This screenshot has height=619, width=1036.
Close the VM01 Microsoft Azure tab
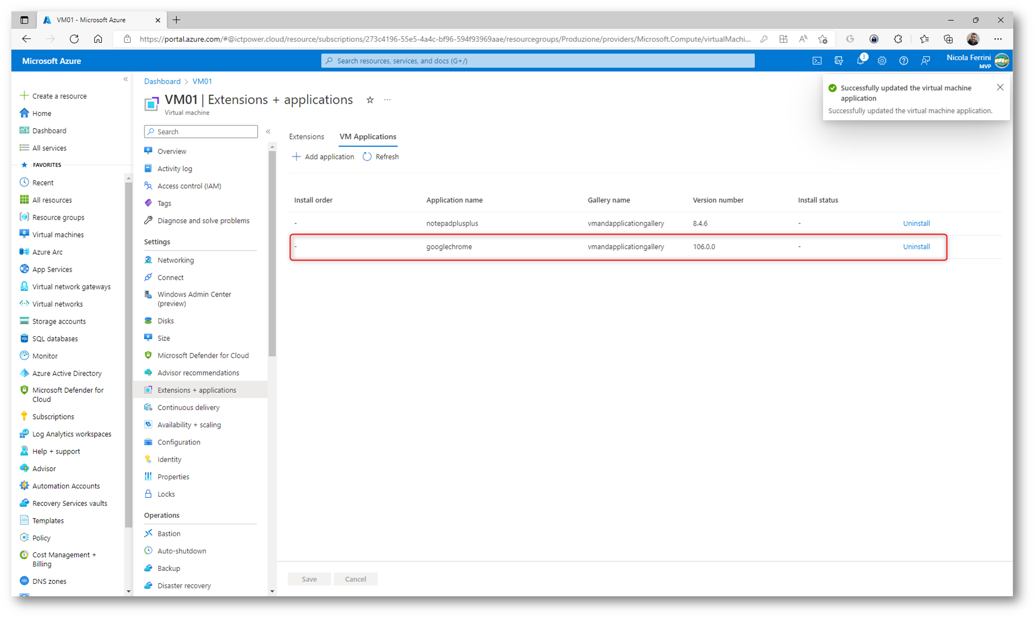(x=158, y=20)
